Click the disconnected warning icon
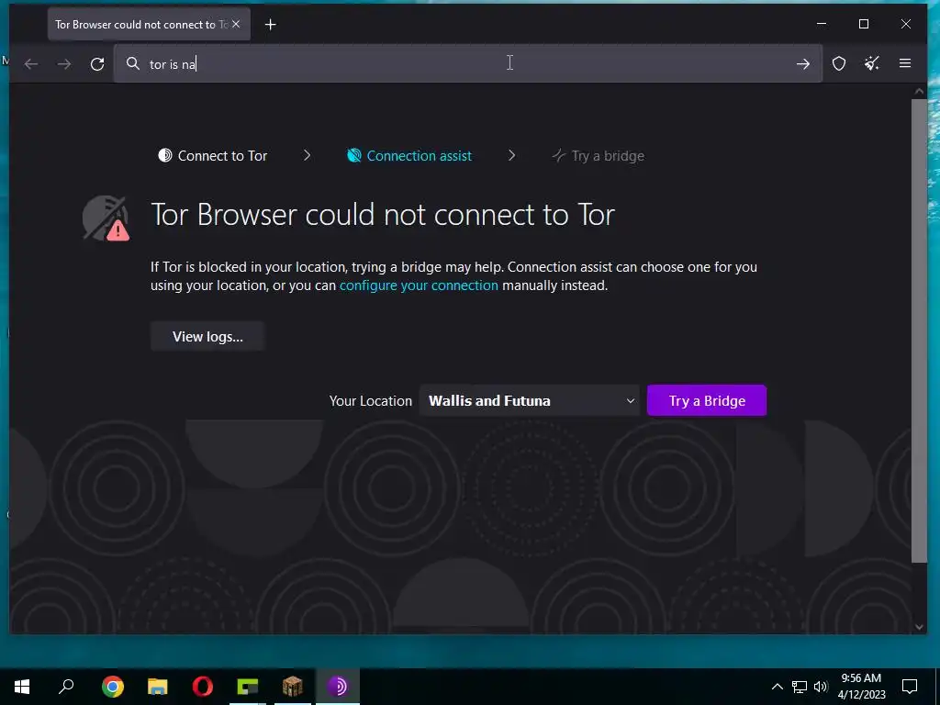This screenshot has width=940, height=705. coord(106,218)
